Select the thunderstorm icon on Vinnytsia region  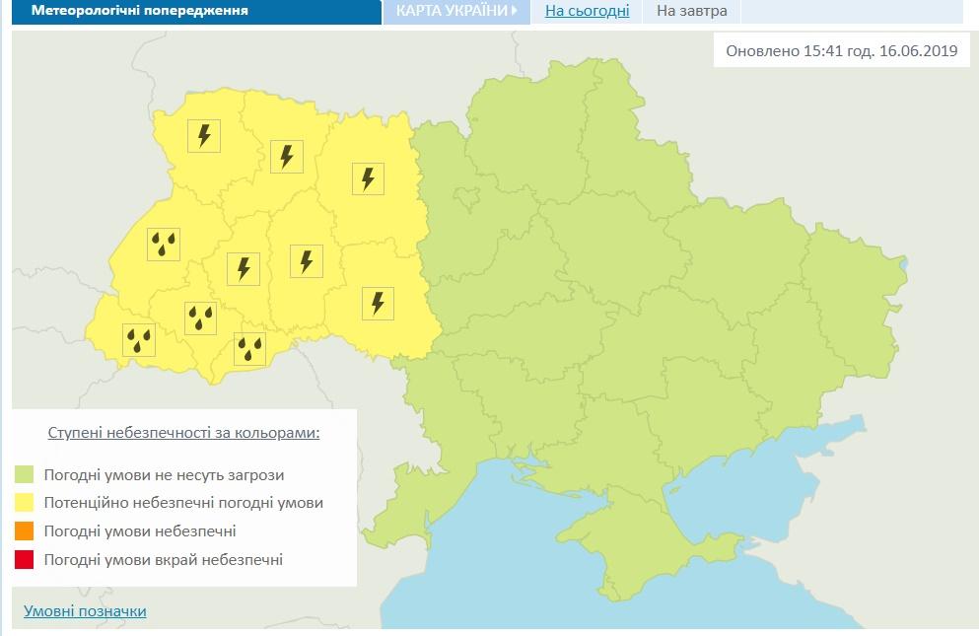pos(377,303)
